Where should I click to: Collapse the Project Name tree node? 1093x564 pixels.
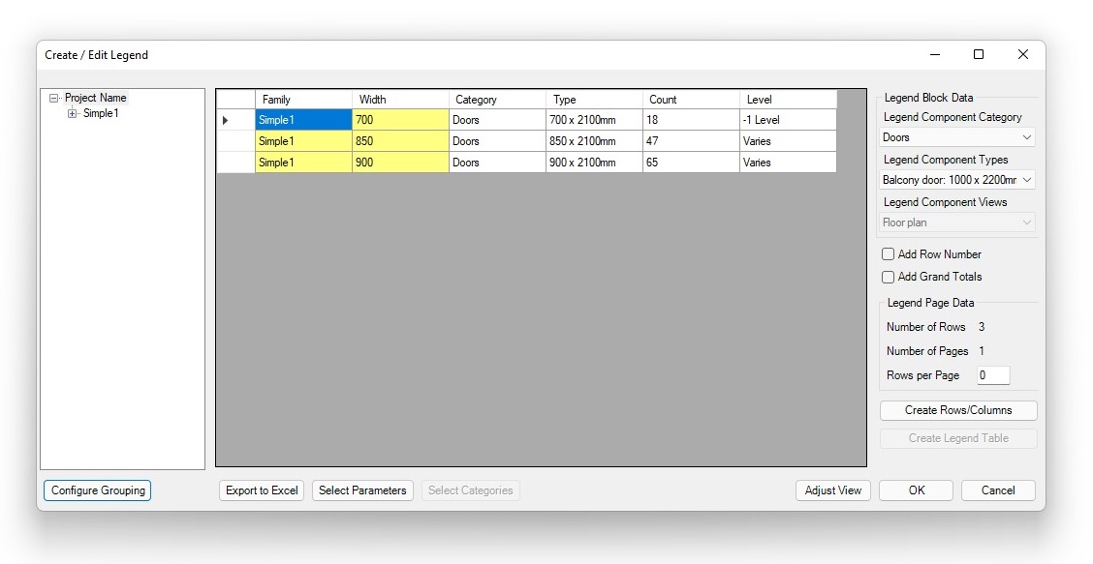point(54,98)
